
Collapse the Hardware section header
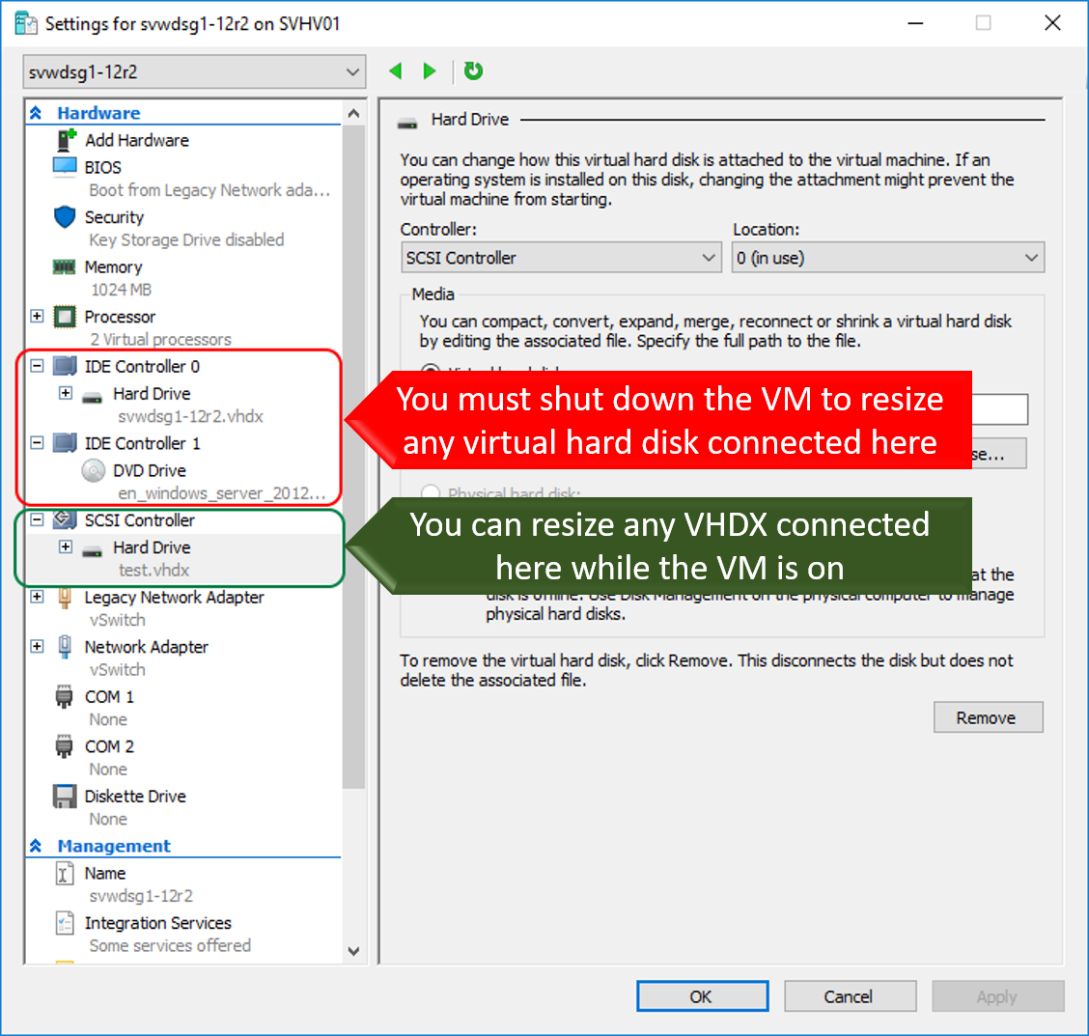coord(36,113)
